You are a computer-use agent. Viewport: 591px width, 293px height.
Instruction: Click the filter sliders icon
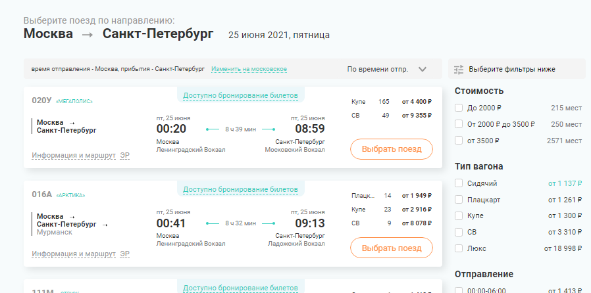pyautogui.click(x=459, y=69)
